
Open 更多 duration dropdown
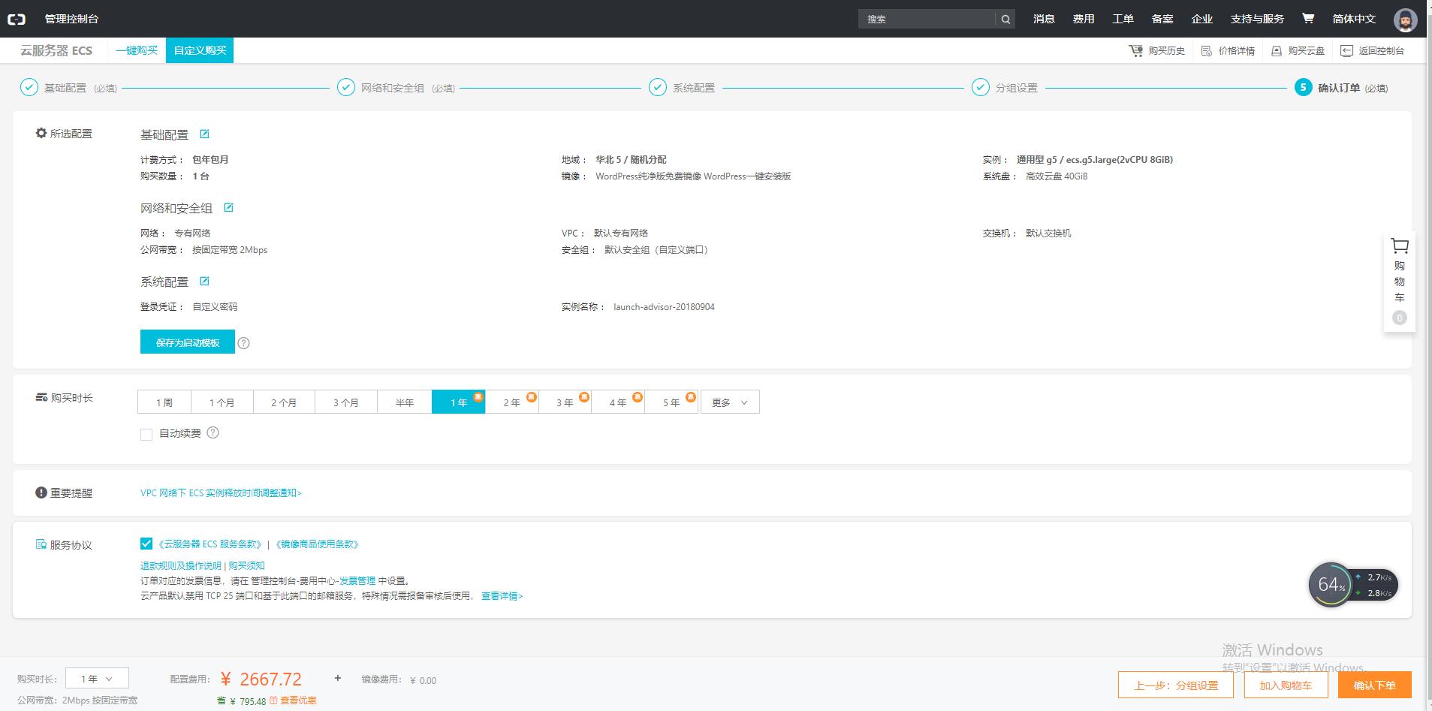pos(730,402)
